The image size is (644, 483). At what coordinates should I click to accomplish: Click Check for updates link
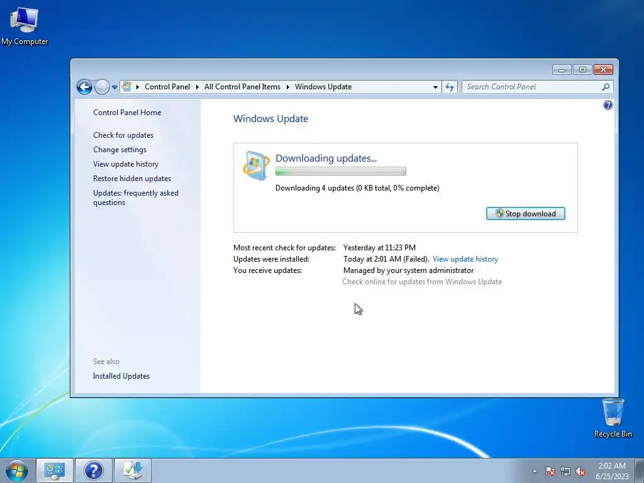point(123,135)
